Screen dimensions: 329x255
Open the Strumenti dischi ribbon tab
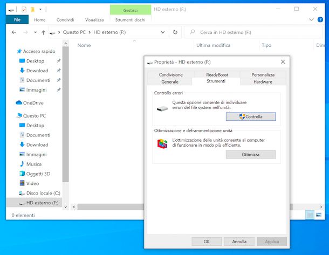pyautogui.click(x=130, y=20)
